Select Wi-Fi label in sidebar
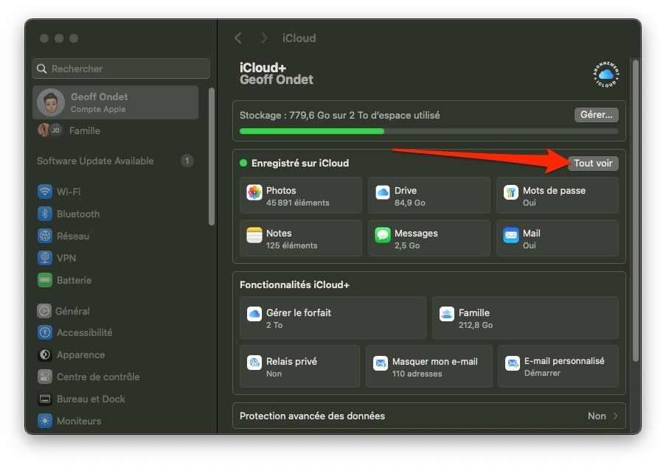Image resolution: width=666 pixels, height=465 pixels. click(x=69, y=192)
